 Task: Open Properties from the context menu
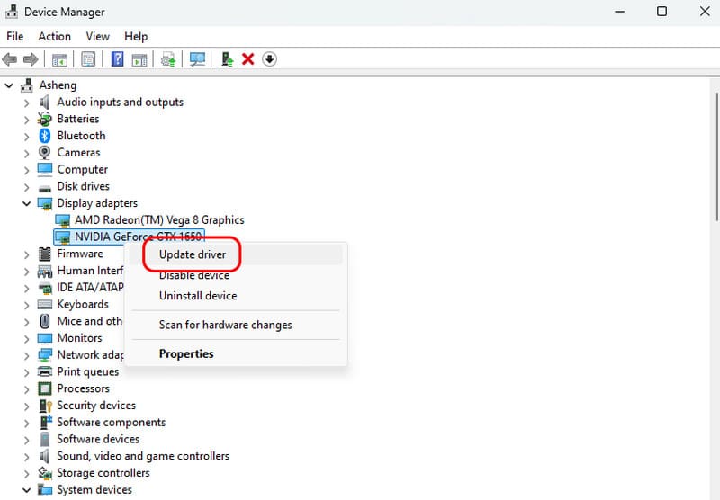point(186,354)
